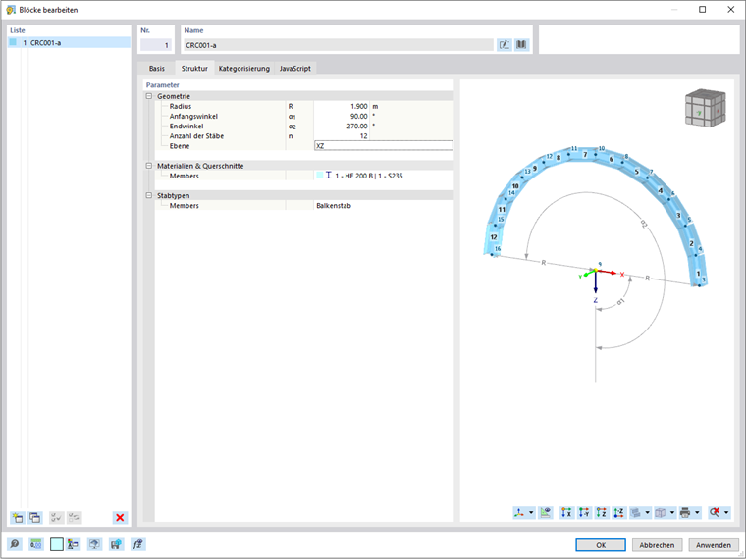Screen dimensions: 746x559
Task: Switch to the Kategorisierung tab
Action: pyautogui.click(x=244, y=68)
